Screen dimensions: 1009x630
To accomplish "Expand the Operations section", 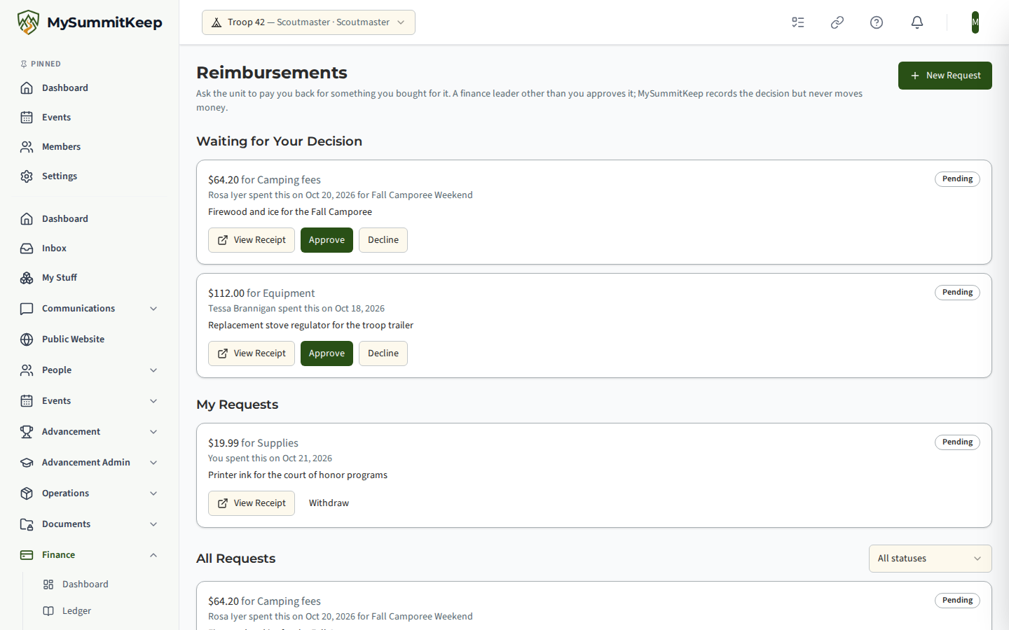I will pyautogui.click(x=90, y=493).
